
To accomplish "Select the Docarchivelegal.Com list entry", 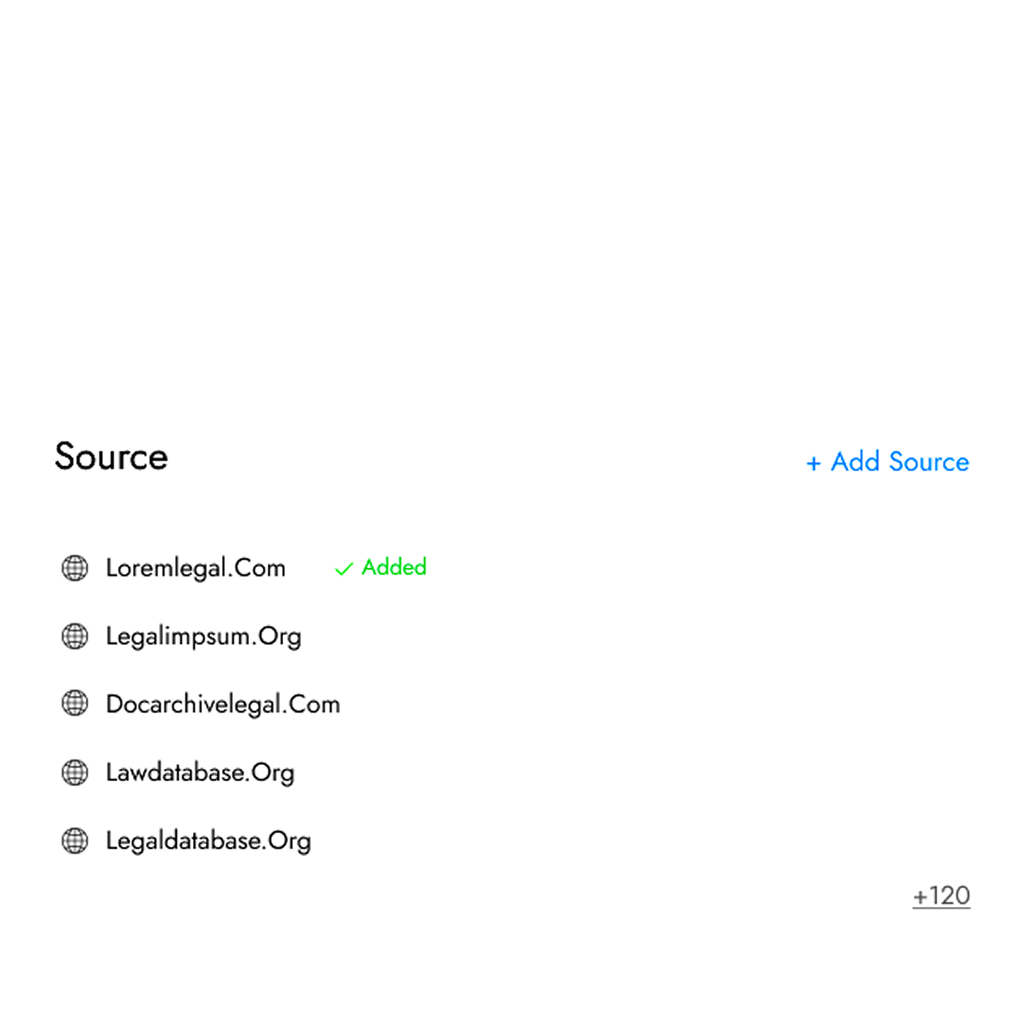I will [x=224, y=704].
